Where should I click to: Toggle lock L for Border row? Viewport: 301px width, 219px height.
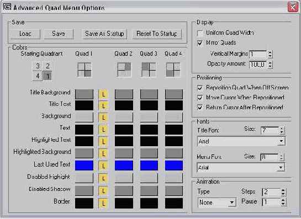coord(103,203)
